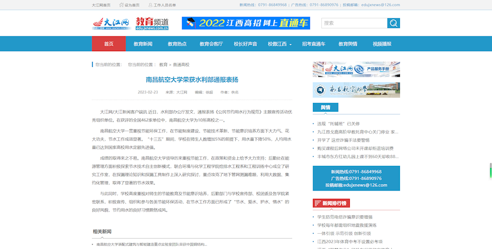Click in the 搜索 input field
Viewport: 492px width, 249px height.
click(x=354, y=23)
